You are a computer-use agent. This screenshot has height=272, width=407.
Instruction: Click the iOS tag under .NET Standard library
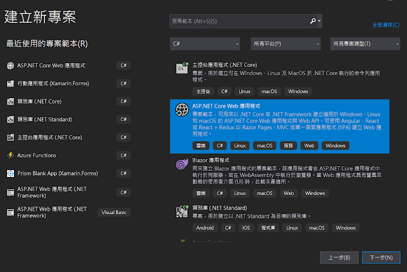[x=246, y=228]
